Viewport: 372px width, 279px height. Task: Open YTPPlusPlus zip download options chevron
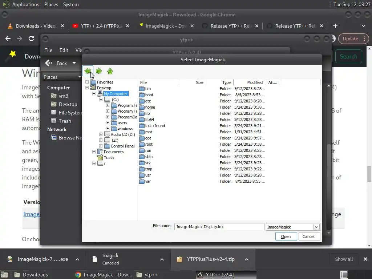point(247,259)
